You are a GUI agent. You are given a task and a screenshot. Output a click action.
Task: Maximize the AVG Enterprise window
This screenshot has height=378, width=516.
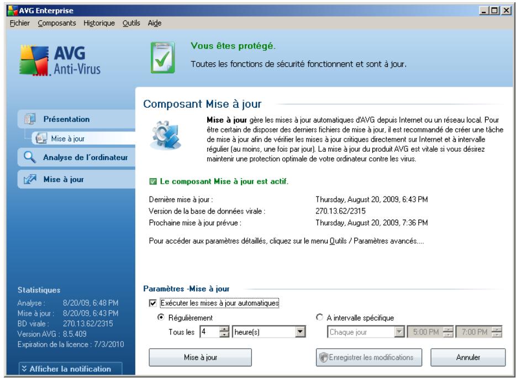[x=494, y=10]
